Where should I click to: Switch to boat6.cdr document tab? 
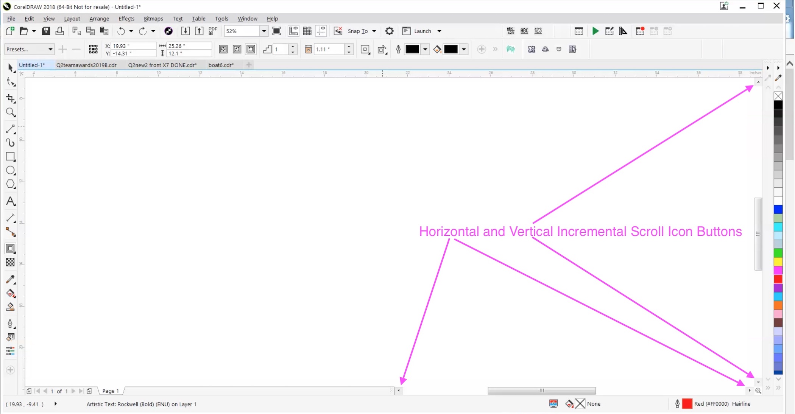(x=221, y=65)
